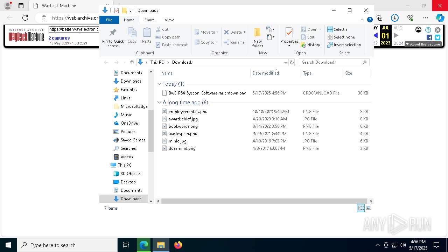This screenshot has width=448, height=252.
Task: Go up one folder level arrow
Action: pos(132,62)
